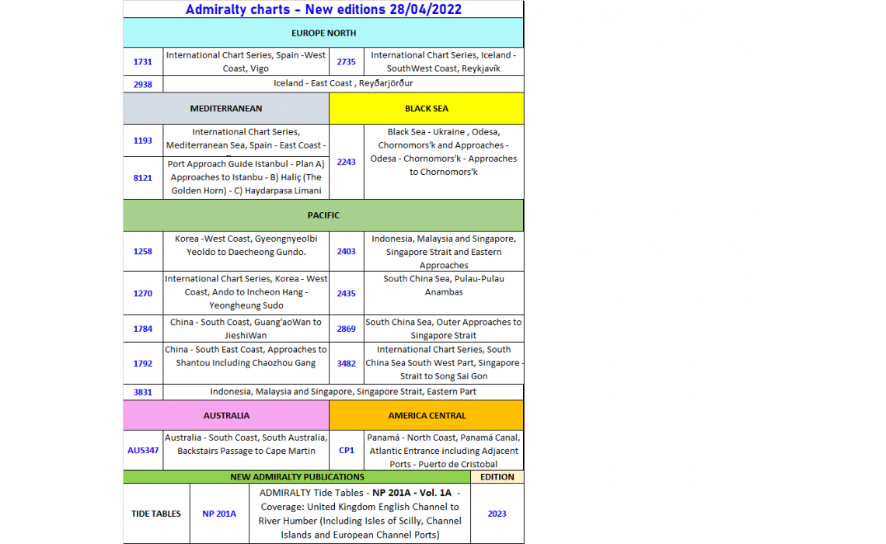Click the Mediterranean Sea, Spain East Coast cell
The height and width of the screenshot is (544, 886).
point(246,141)
